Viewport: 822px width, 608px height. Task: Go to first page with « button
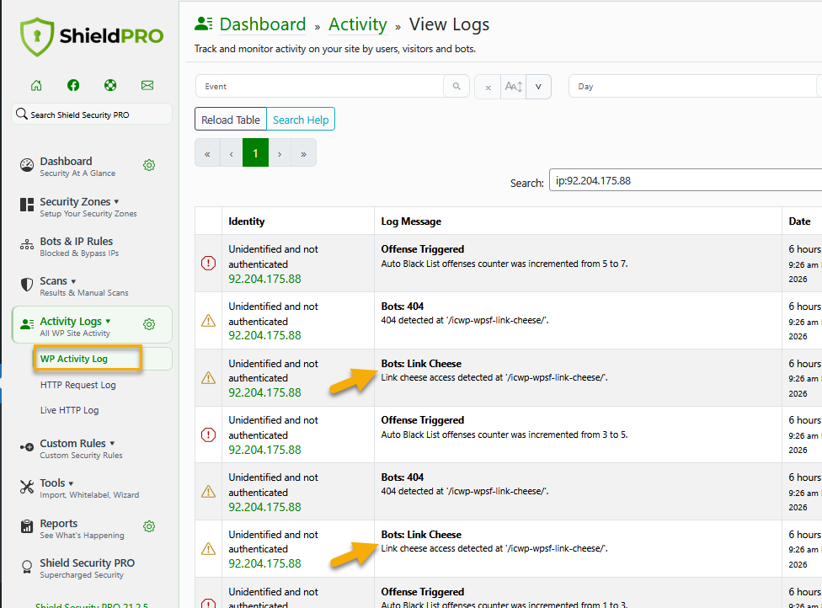pyautogui.click(x=207, y=153)
